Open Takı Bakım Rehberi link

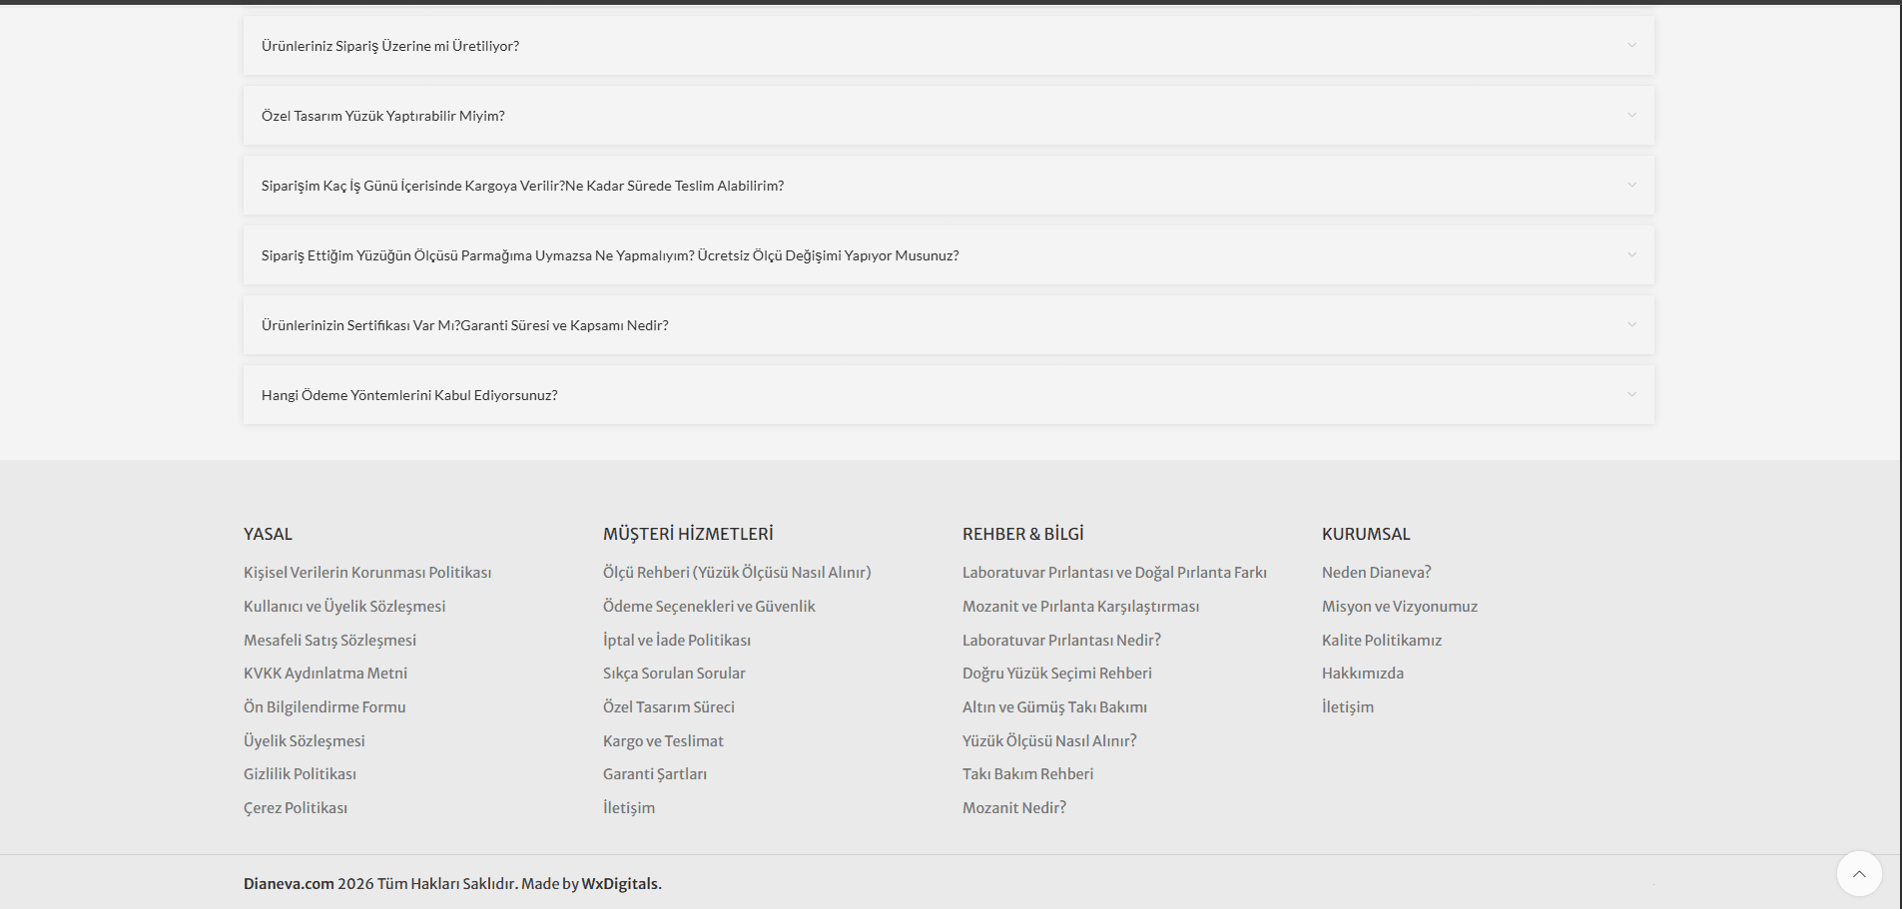tap(1027, 774)
